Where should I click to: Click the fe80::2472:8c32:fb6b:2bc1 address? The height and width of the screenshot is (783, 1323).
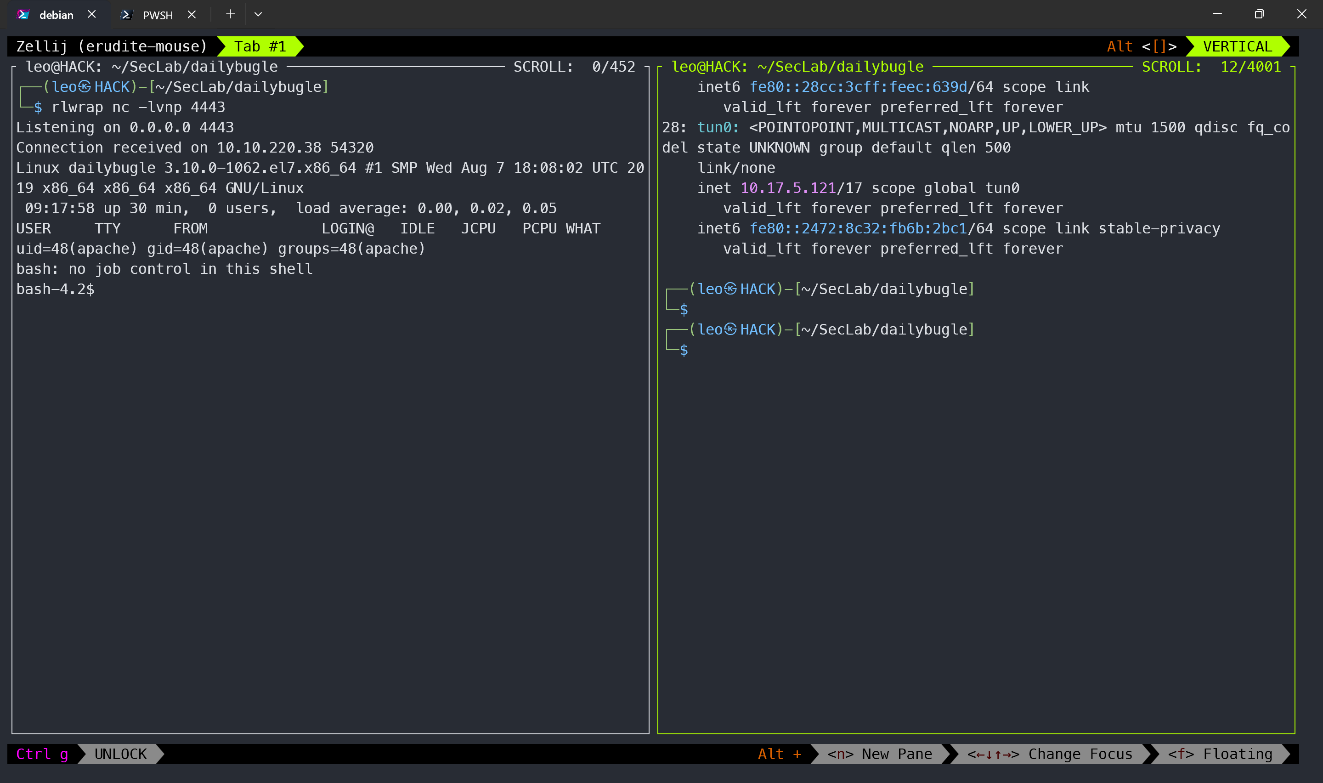click(858, 228)
